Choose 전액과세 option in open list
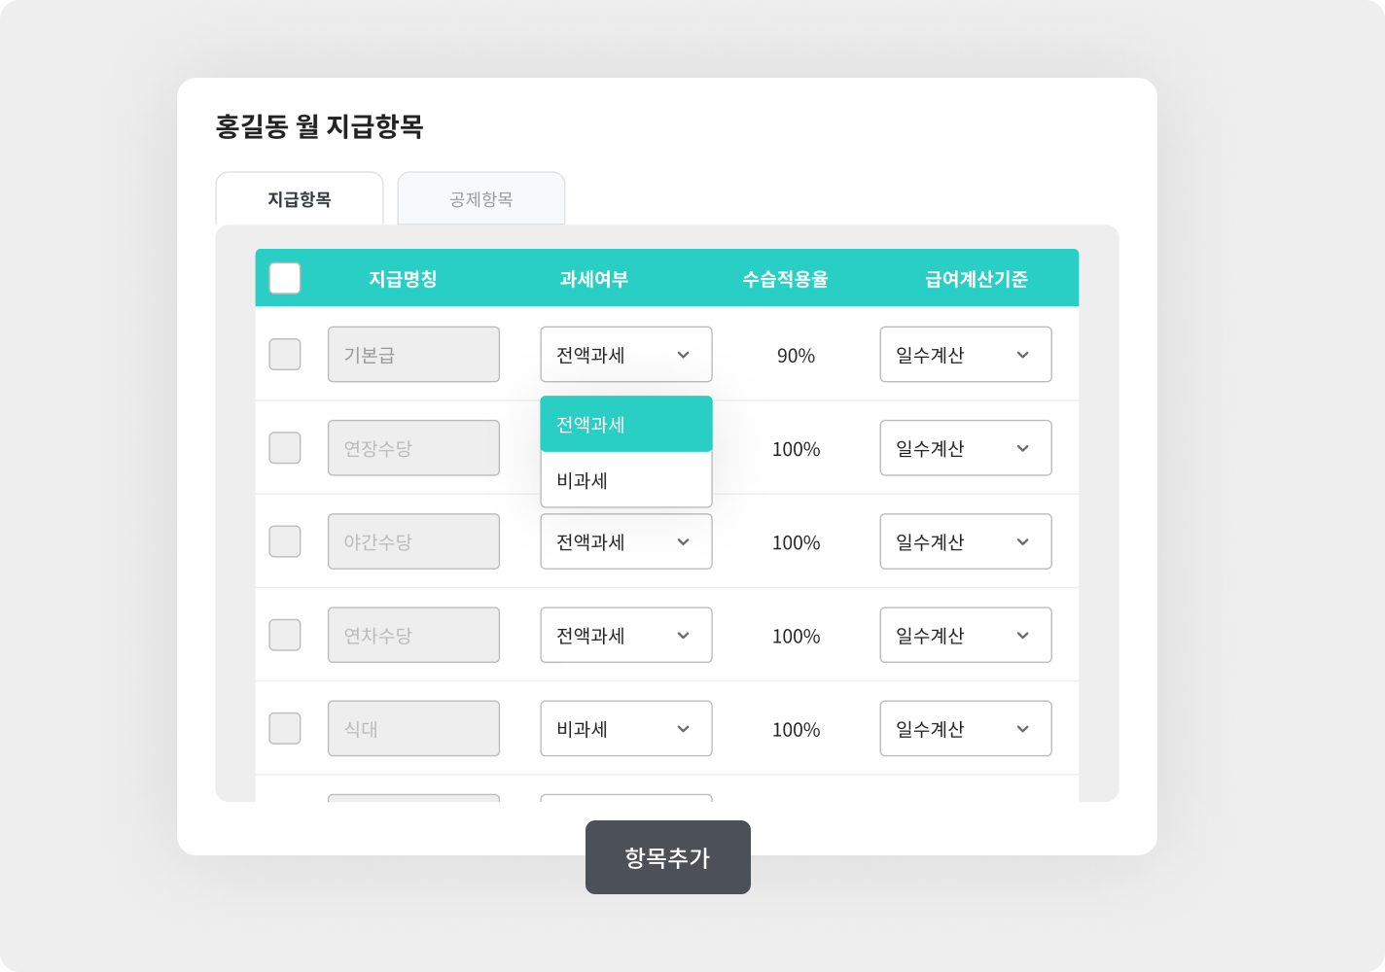Screen dimensions: 1385x972 [x=625, y=425]
